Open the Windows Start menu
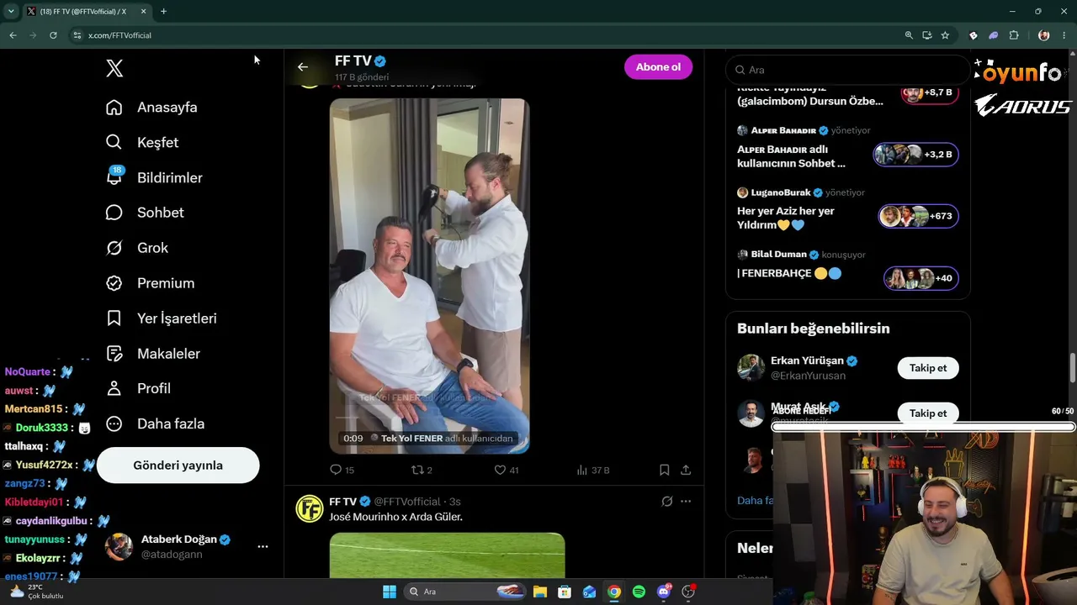Screen dimensions: 1077x605 point(390,592)
